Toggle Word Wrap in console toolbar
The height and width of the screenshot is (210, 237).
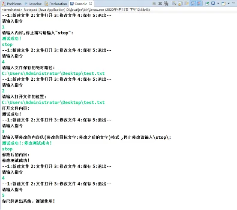(x=186, y=3)
